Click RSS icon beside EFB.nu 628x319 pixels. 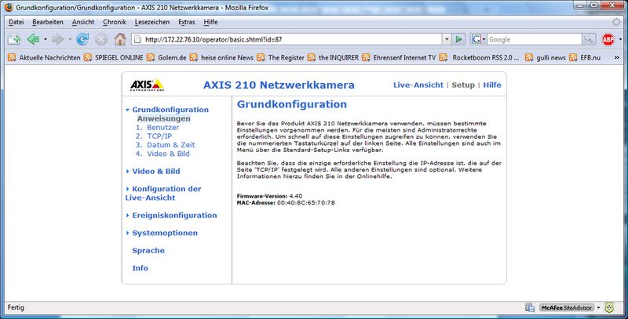tap(573, 57)
